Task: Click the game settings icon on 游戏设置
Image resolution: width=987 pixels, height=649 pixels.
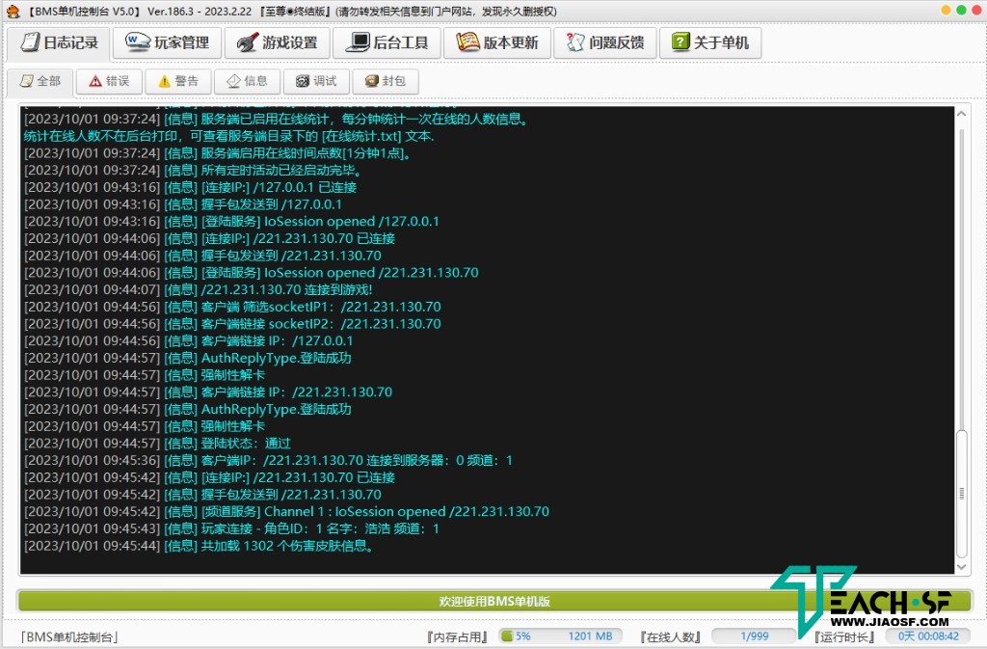Action: pos(248,42)
